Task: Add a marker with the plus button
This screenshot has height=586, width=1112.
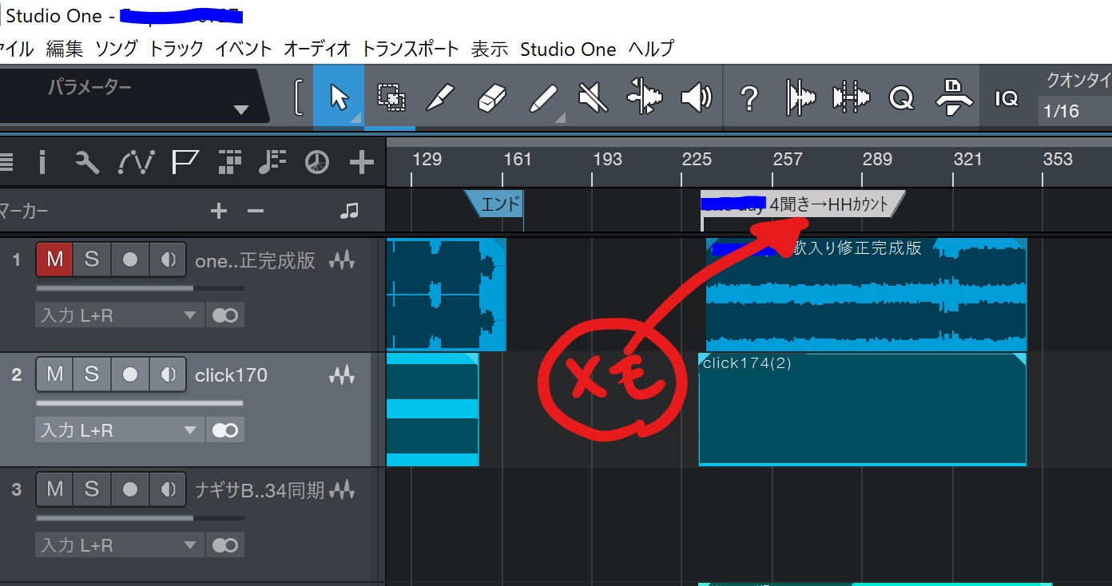Action: coord(218,211)
